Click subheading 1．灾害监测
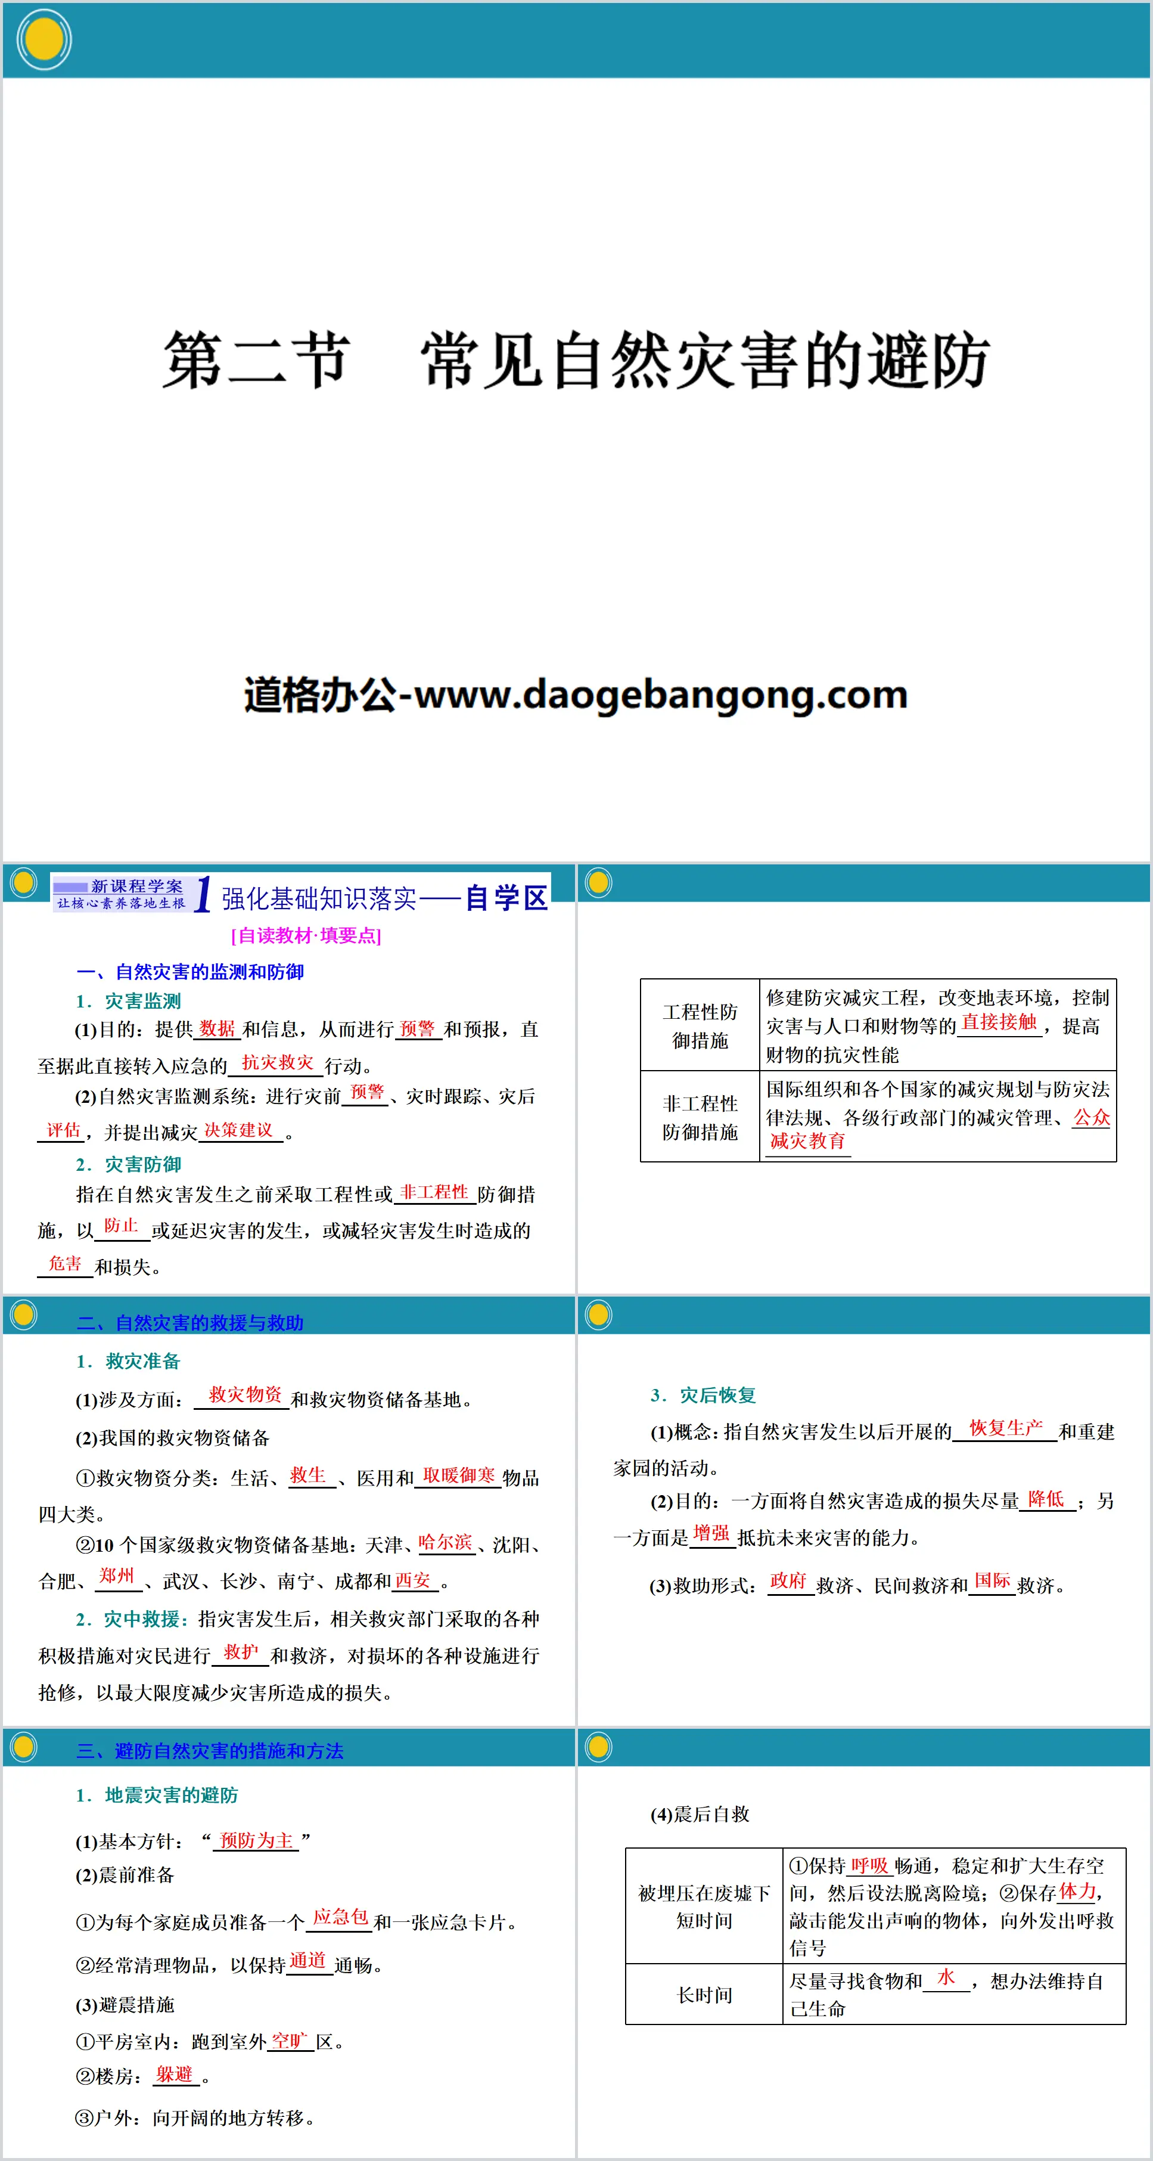Viewport: 1153px width, 2161px height. (x=128, y=1002)
